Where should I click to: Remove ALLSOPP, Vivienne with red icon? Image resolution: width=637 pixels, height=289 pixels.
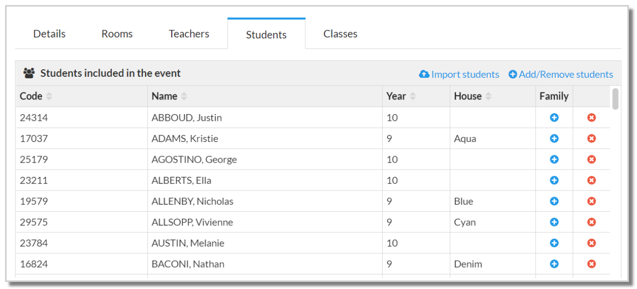coord(592,222)
